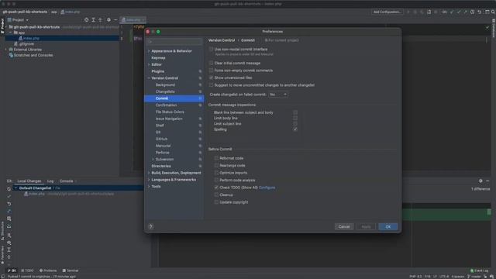
Task: Expand the Tools settings group
Action: pyautogui.click(x=149, y=186)
